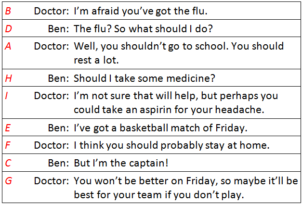This screenshot has height=204, width=302.
Task: Click the red letter G answer
Action: 8,182
